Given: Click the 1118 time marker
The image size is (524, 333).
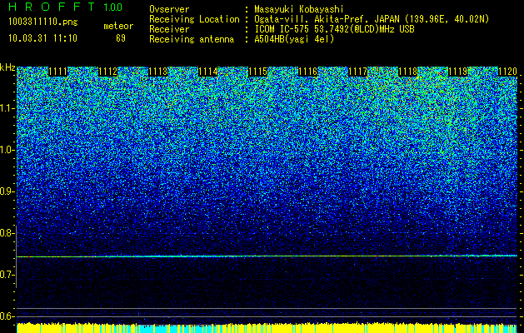Looking at the screenshot, I should point(407,72).
